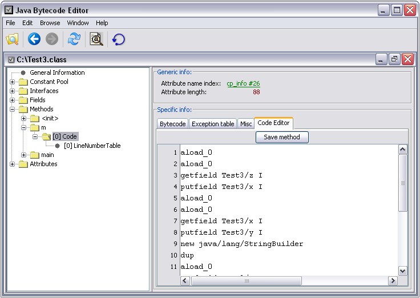Viewport: 420px width, 298px height.
Task: Switch to the Exception table tab
Action: click(213, 124)
